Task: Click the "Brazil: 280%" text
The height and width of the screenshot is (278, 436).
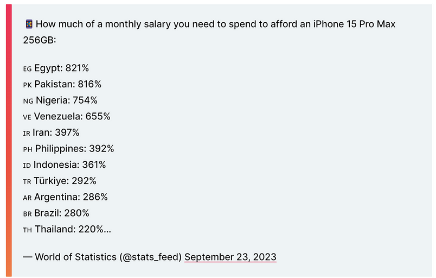Action: click(x=62, y=213)
